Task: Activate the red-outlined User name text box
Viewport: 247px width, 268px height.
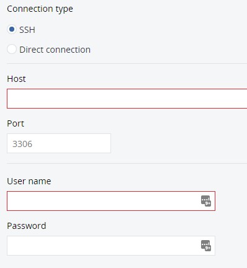Action: tap(111, 201)
